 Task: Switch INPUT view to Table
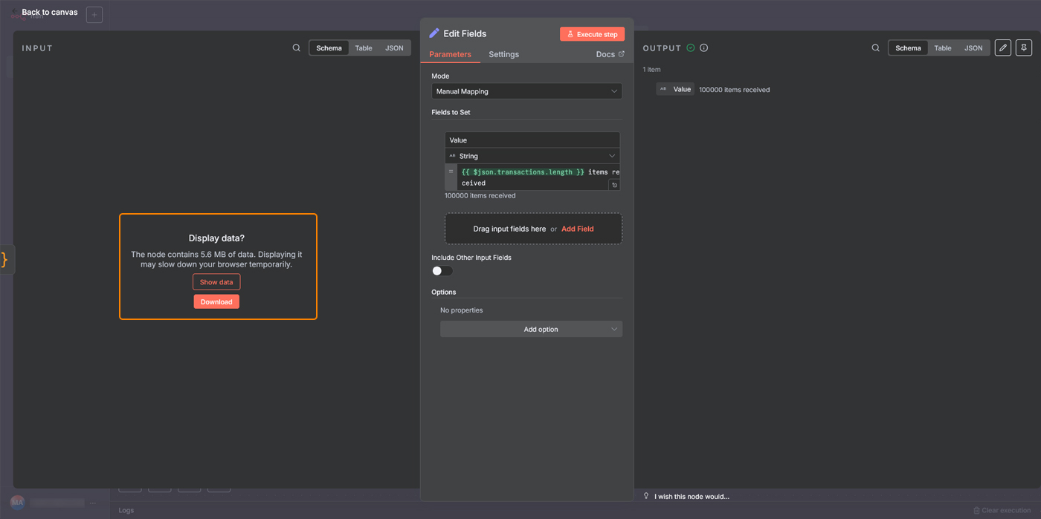pyautogui.click(x=364, y=48)
